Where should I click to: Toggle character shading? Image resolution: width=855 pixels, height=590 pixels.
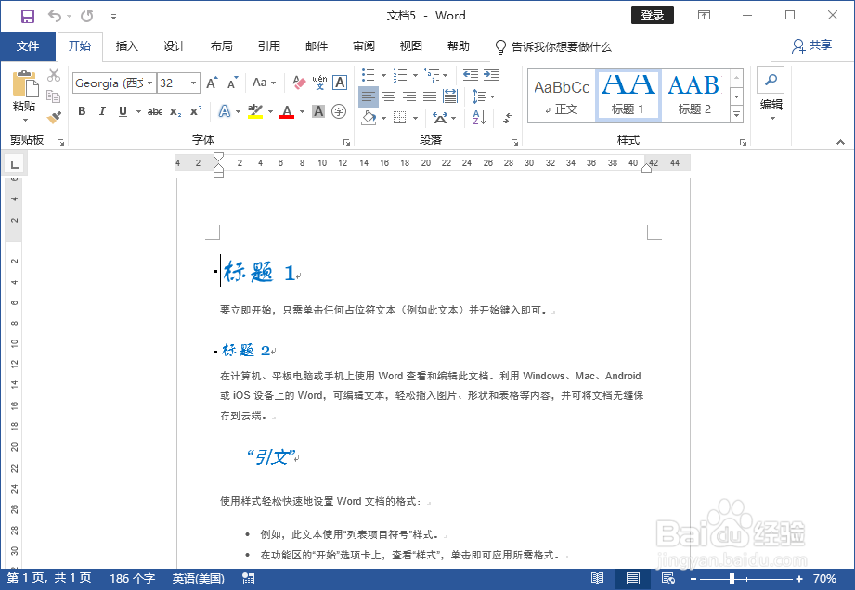pos(318,111)
